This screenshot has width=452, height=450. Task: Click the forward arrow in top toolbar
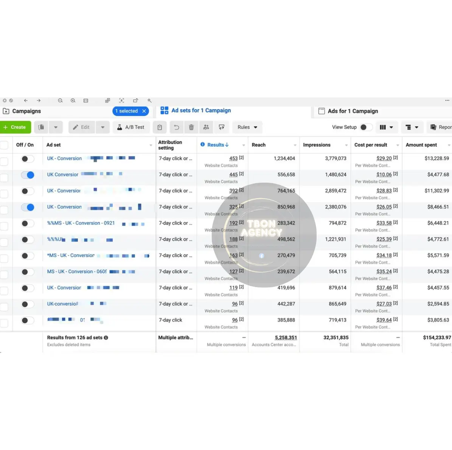coord(39,101)
